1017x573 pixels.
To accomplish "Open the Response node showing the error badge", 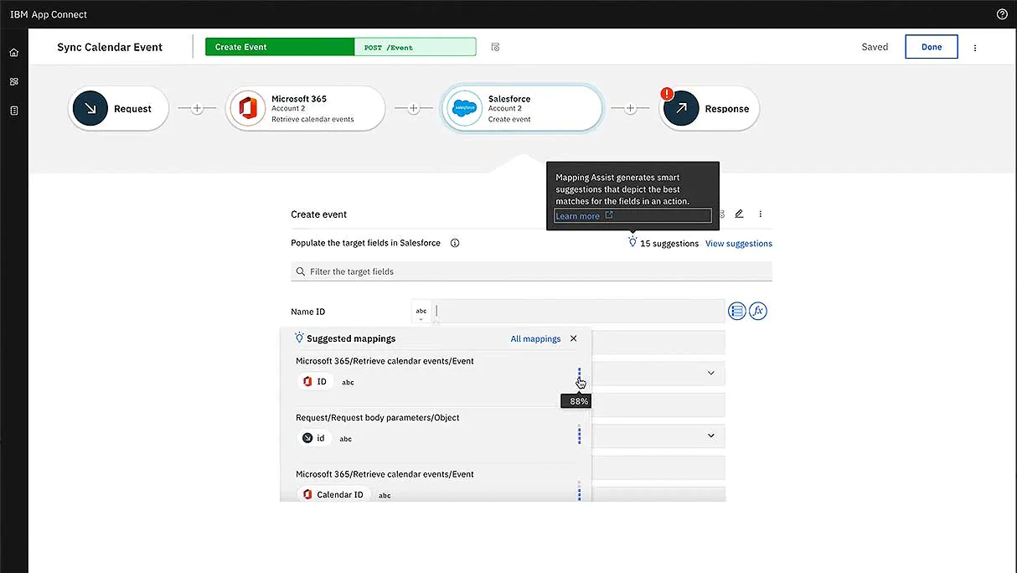I will 709,108.
